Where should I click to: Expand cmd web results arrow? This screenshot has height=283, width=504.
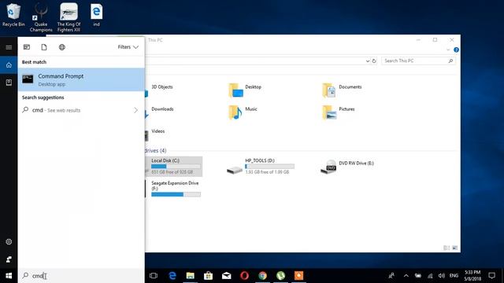coord(135,110)
